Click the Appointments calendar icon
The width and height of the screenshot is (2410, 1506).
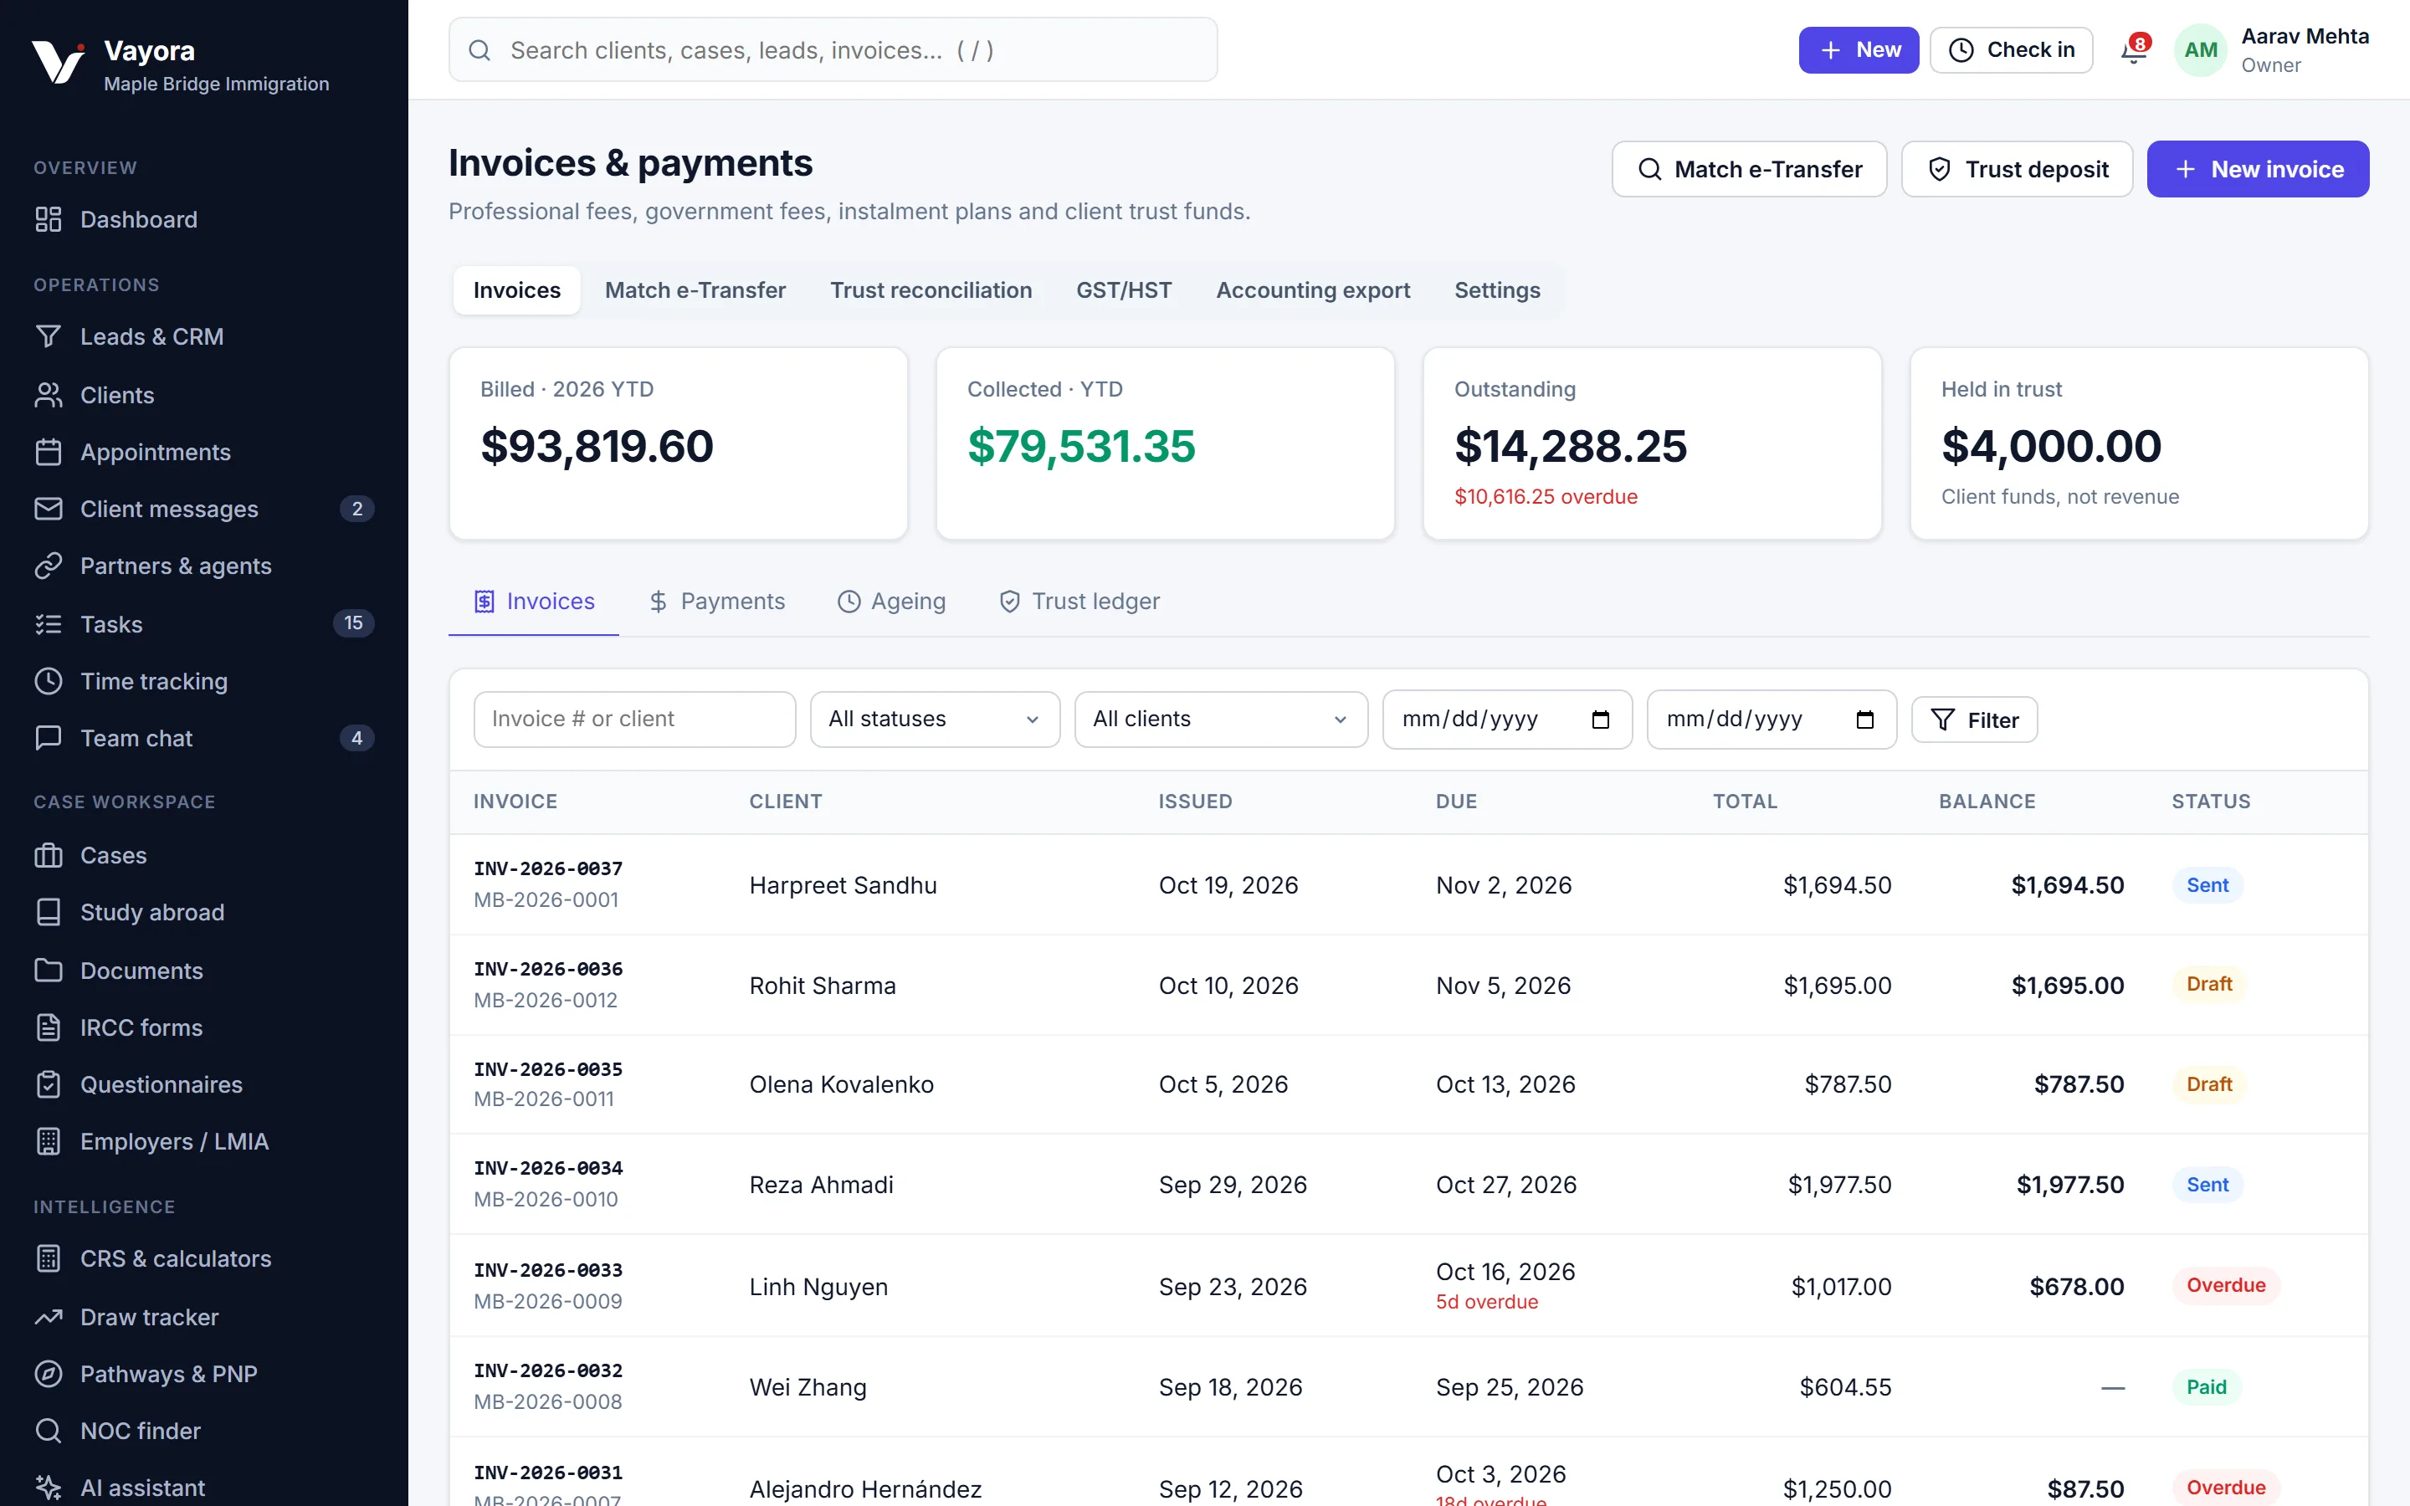point(48,452)
